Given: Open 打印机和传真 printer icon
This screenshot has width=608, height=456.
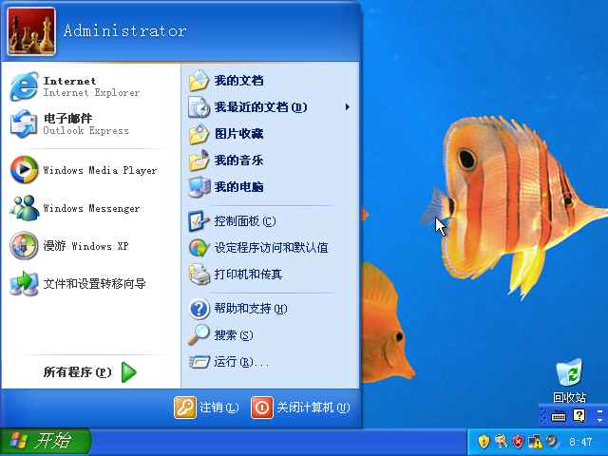Looking at the screenshot, I should (x=199, y=275).
